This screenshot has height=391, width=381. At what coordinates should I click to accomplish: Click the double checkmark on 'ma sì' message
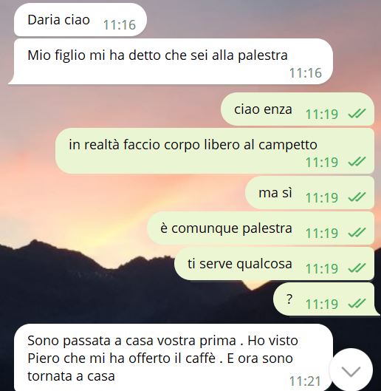[x=357, y=197]
